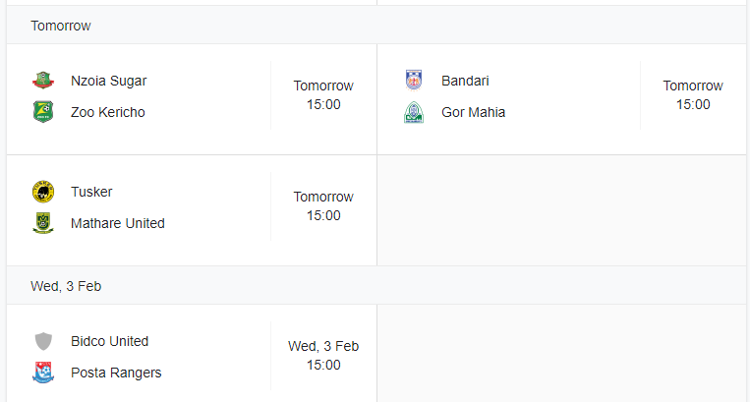
Task: Click the Bidco United placeholder shield icon
Action: coord(43,341)
